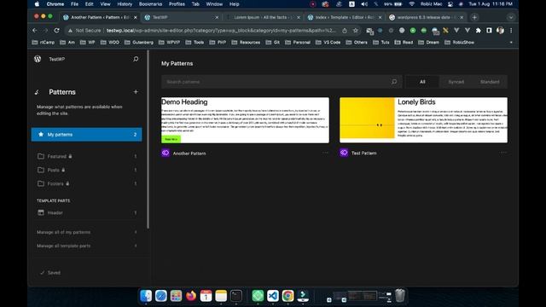Open the Apple menu
The width and height of the screenshot is (546, 307).
click(37, 4)
